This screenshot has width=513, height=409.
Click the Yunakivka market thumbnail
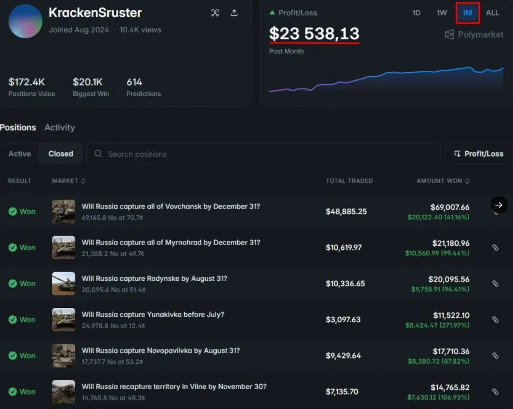63,319
